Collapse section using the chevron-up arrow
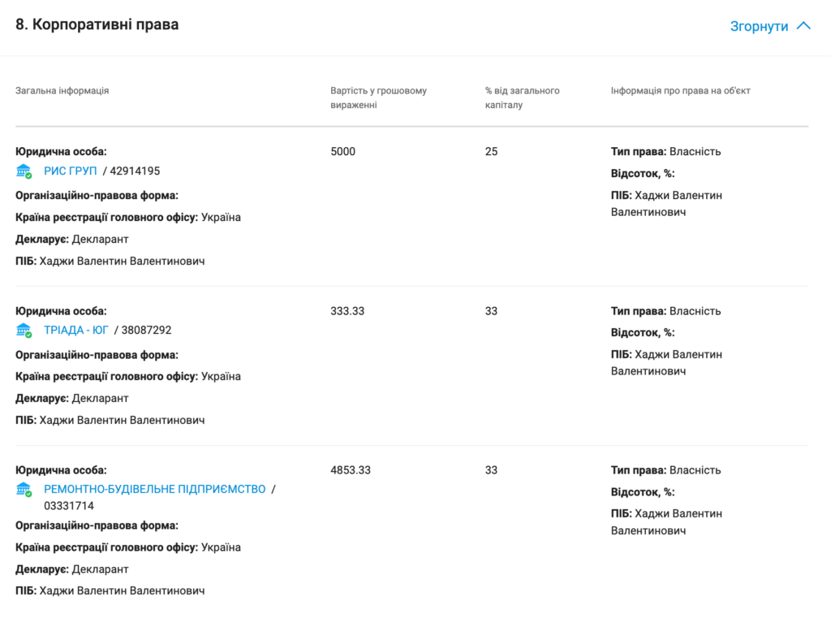Image resolution: width=831 pixels, height=623 pixels. 803,26
